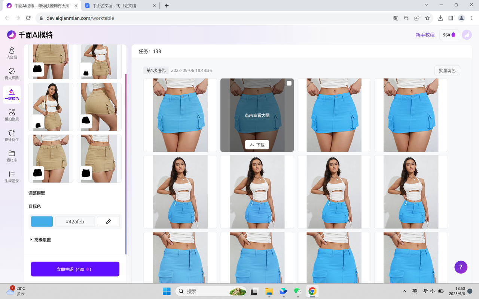Edit the #42afeb hex color field
The width and height of the screenshot is (479, 299).
[x=75, y=222]
